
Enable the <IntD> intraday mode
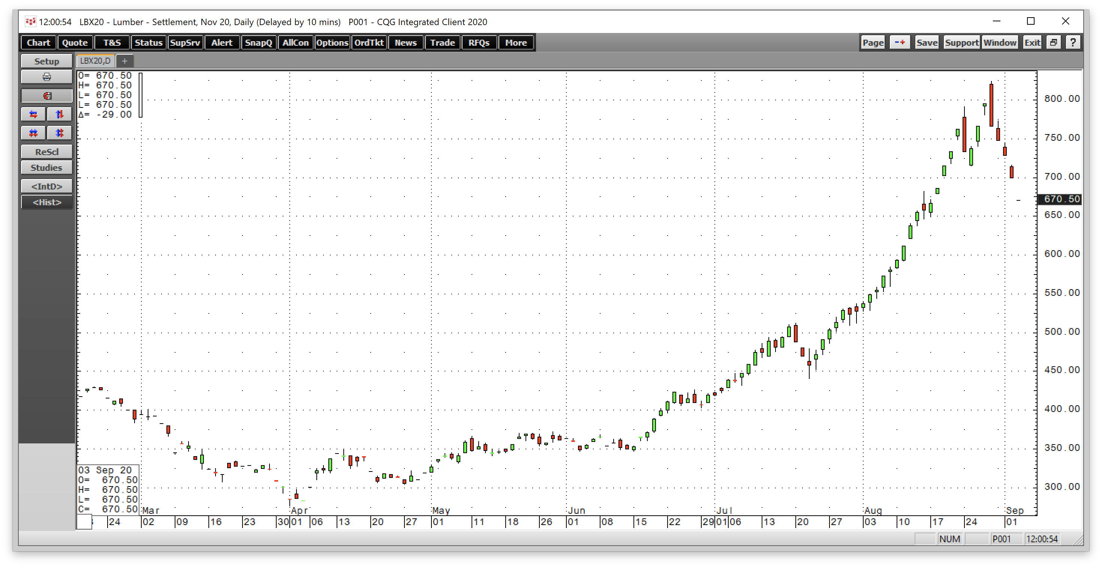click(x=46, y=186)
